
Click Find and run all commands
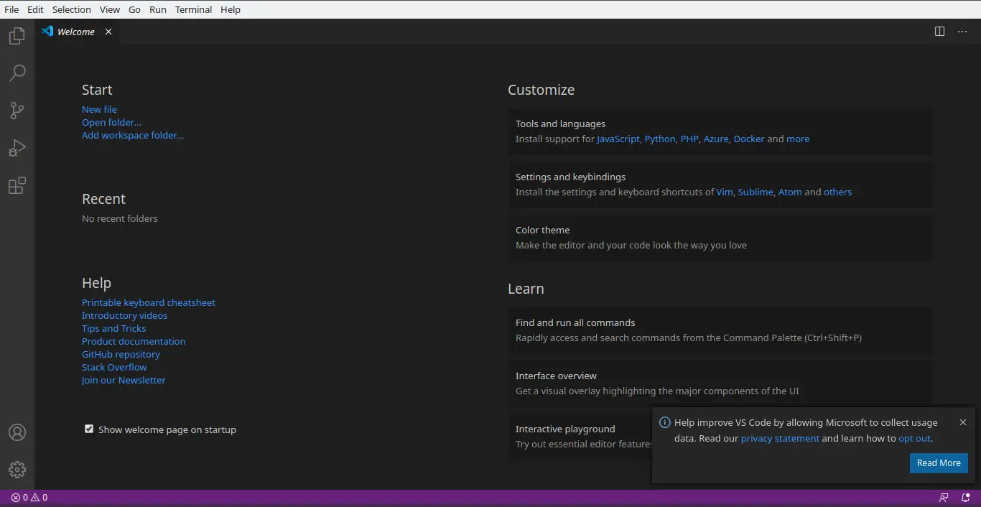(720, 330)
